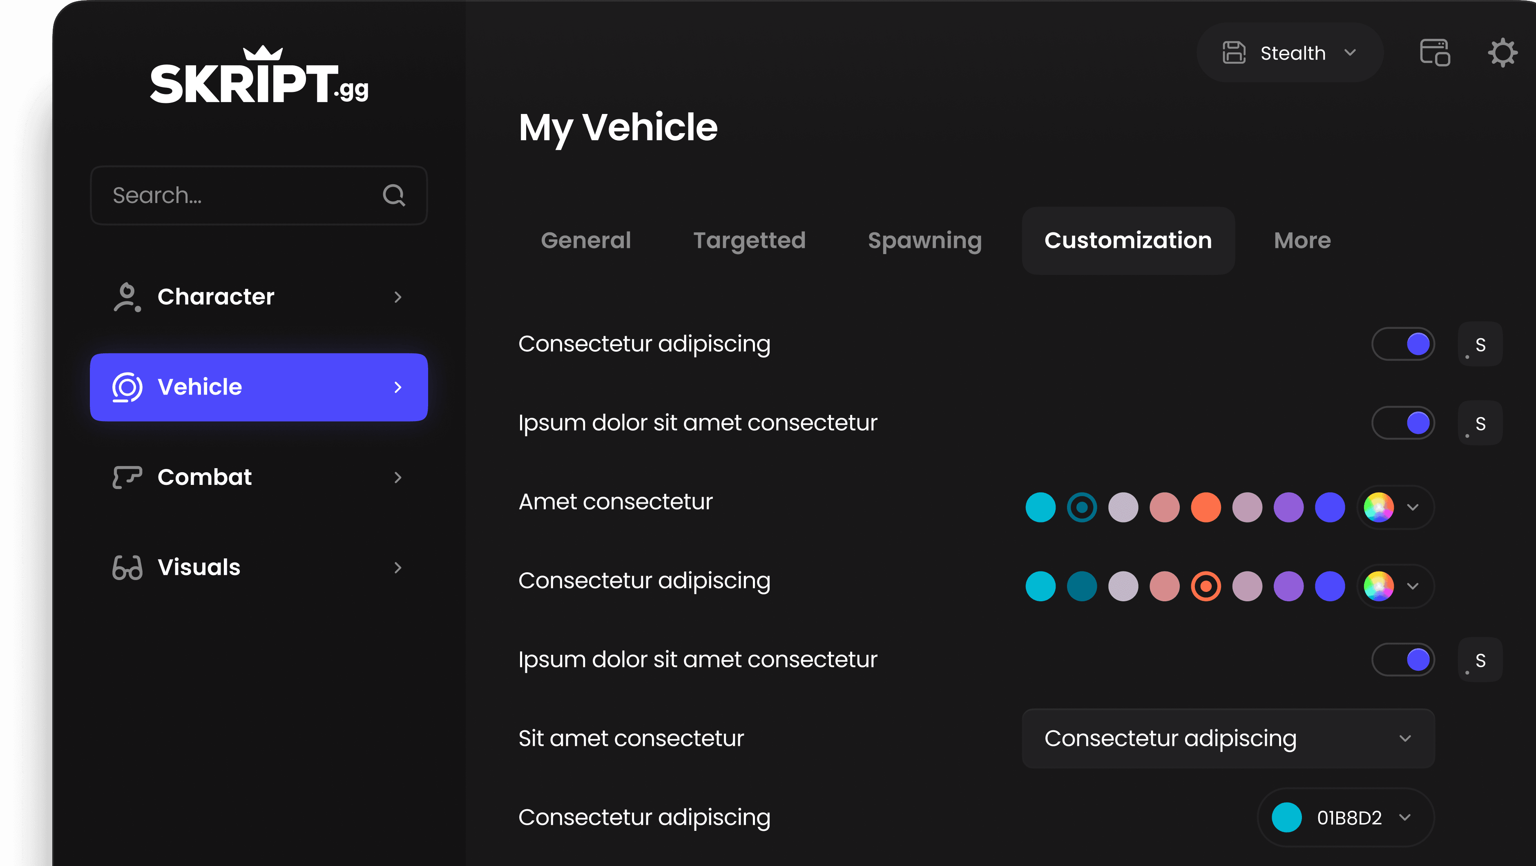Select the Vehicle sidebar item
1536x866 pixels.
[259, 387]
